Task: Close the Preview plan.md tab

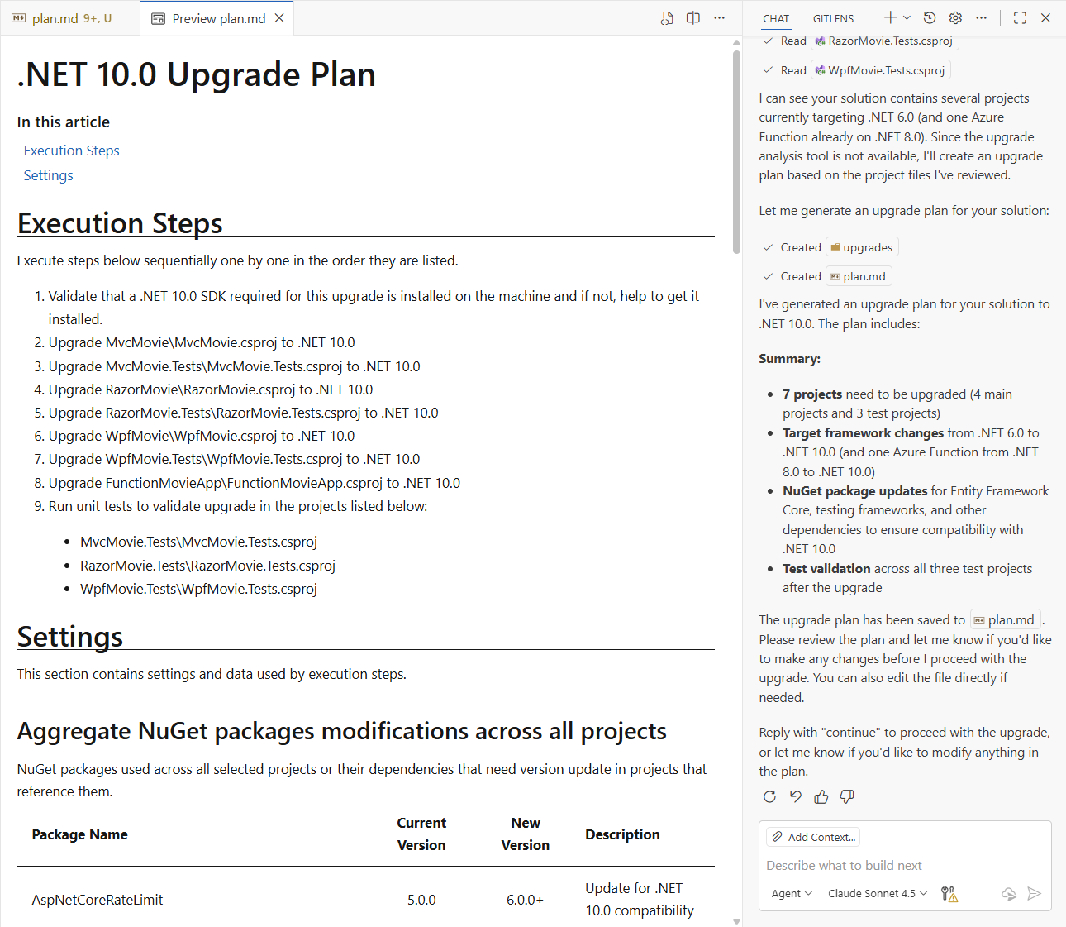Action: pyautogui.click(x=279, y=18)
